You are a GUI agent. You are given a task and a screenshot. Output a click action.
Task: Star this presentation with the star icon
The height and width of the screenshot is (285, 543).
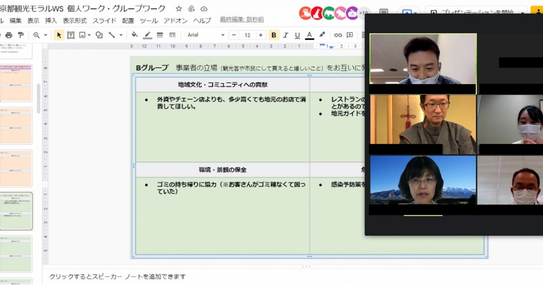179,9
